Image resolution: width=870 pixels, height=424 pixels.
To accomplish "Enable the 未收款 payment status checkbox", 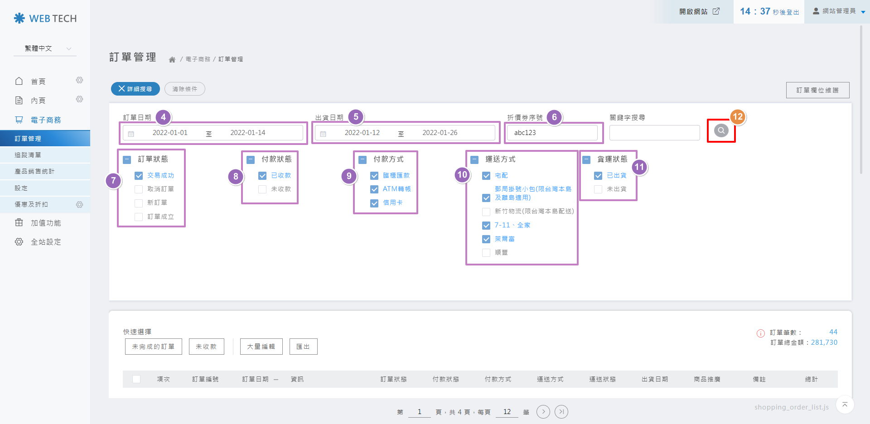I will tap(262, 189).
